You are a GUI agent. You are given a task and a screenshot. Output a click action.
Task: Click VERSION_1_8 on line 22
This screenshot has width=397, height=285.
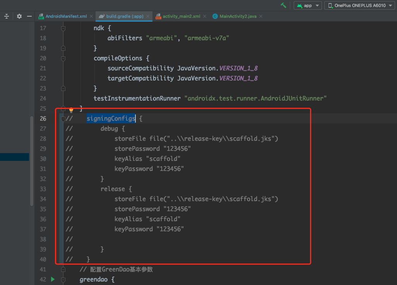[238, 78]
